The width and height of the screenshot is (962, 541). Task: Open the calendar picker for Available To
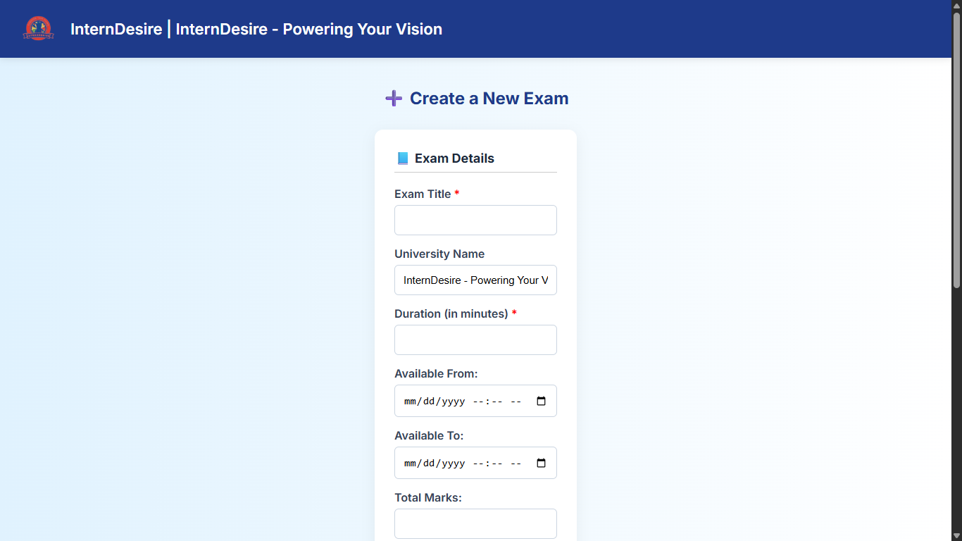541,464
